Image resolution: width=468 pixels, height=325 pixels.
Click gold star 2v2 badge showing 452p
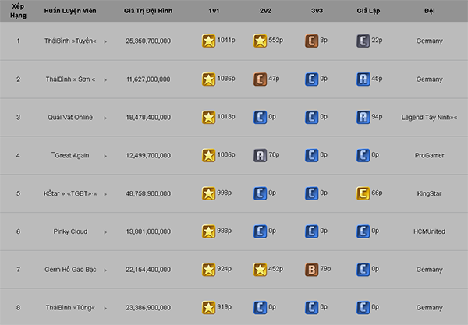pos(260,270)
